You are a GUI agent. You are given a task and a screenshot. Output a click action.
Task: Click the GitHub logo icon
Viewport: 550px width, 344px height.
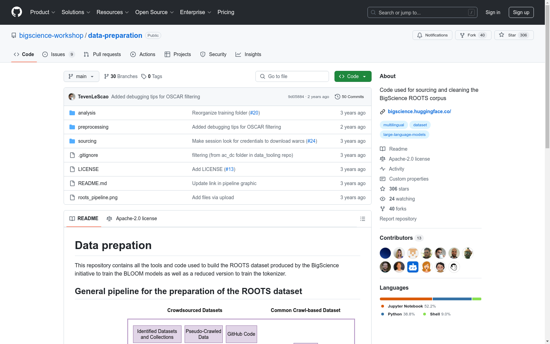click(16, 12)
